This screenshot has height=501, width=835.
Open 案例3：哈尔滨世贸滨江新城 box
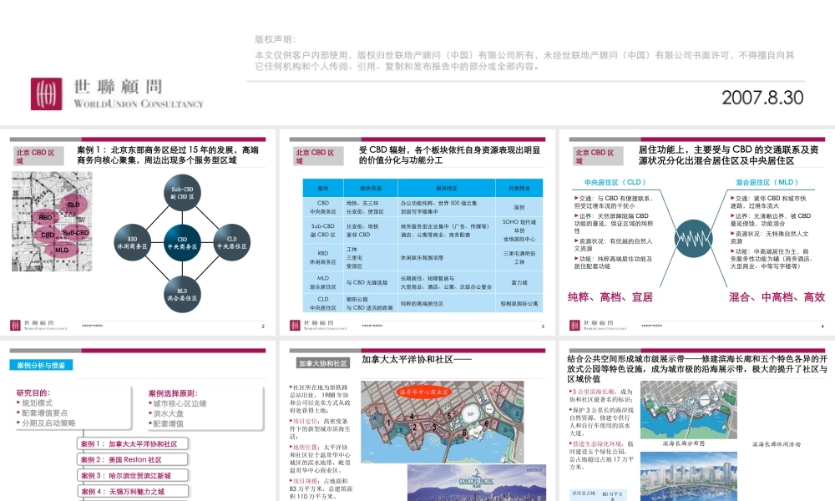(133, 475)
